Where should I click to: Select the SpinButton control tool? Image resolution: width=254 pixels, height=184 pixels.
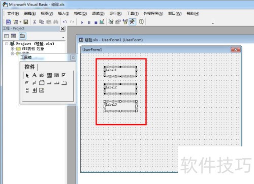pos(35,90)
